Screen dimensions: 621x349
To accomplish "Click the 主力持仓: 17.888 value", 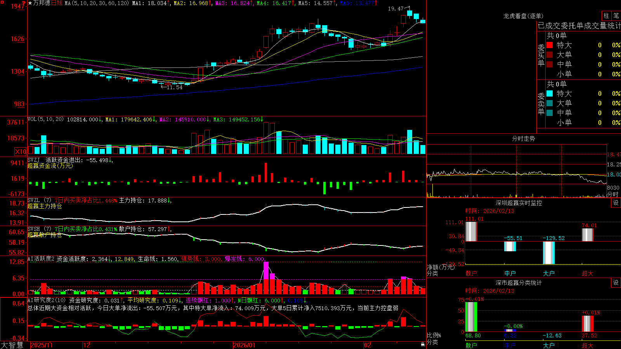I will pyautogui.click(x=145, y=200).
